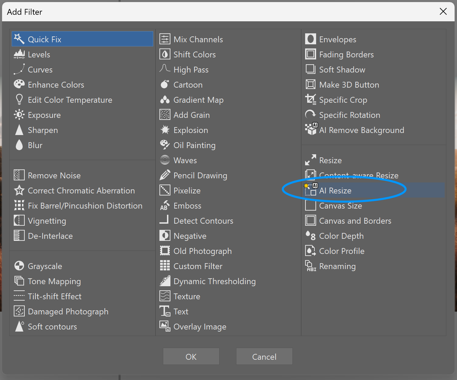Click the Quick Fix magic wand icon
457x380 pixels.
tap(19, 39)
